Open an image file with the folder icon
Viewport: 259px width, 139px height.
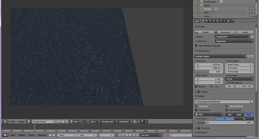click(63, 121)
